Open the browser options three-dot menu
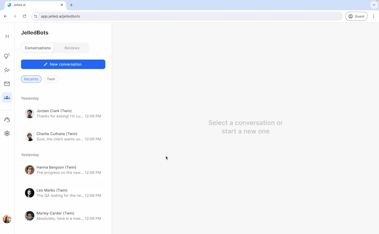Screen dimensions: 379x234 point(373,16)
